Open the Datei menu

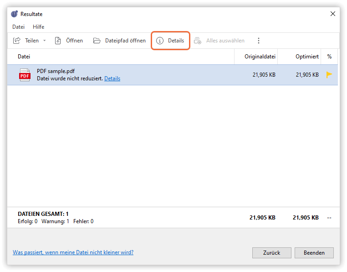click(x=18, y=27)
